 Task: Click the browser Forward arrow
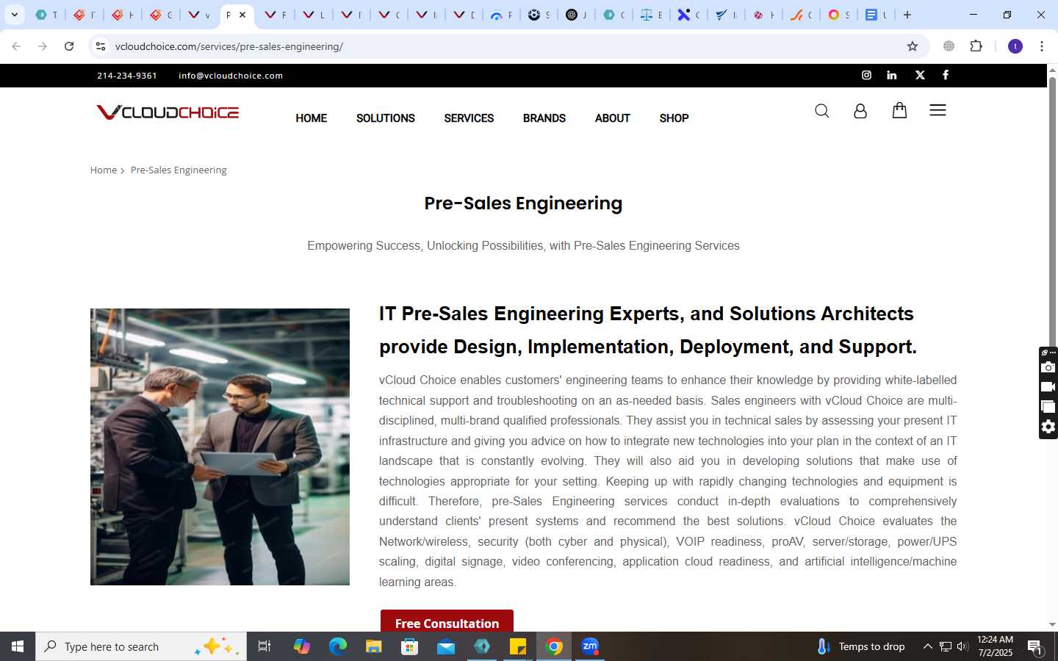(x=43, y=46)
